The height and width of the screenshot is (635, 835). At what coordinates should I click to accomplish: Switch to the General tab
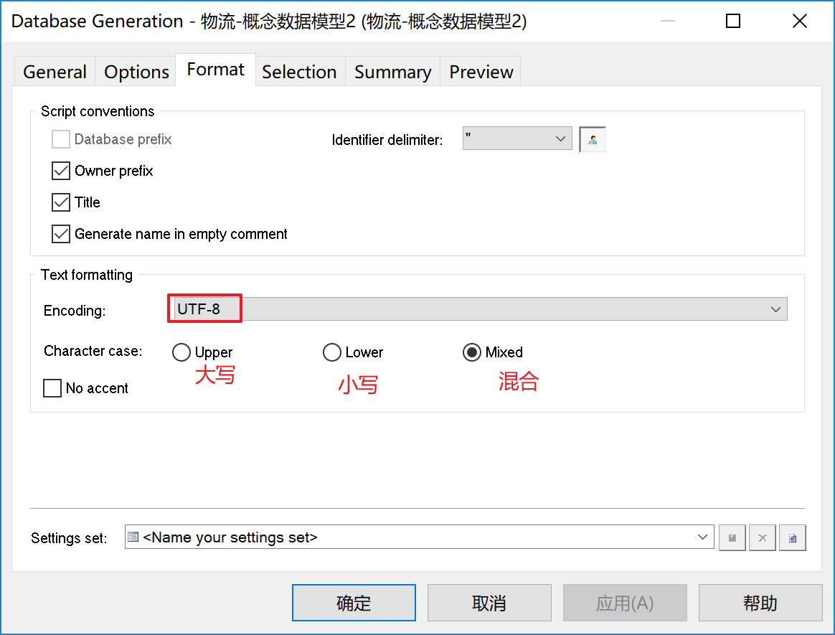tap(55, 72)
